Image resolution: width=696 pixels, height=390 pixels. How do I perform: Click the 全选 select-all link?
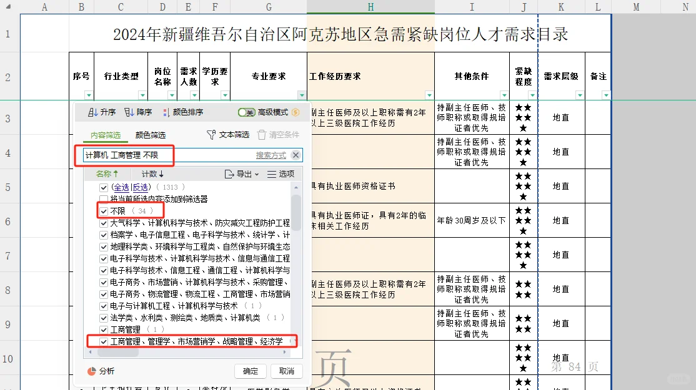[x=121, y=187]
